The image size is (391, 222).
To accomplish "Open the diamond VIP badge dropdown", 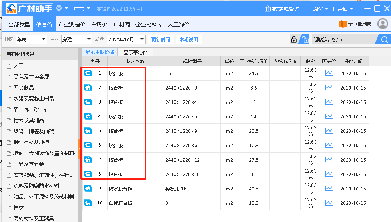I will 62,9.
